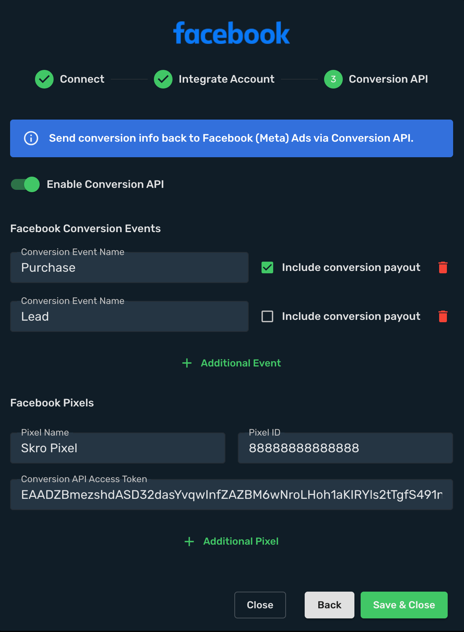Click the Integrate Account checkmark icon
464x632 pixels.
pyautogui.click(x=163, y=79)
